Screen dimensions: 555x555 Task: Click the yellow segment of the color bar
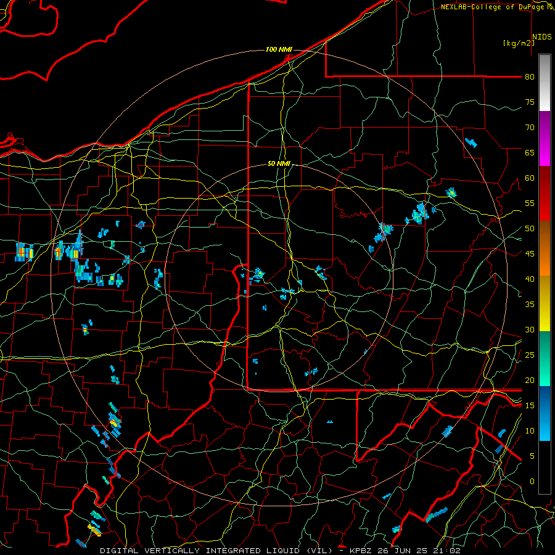[545, 303]
